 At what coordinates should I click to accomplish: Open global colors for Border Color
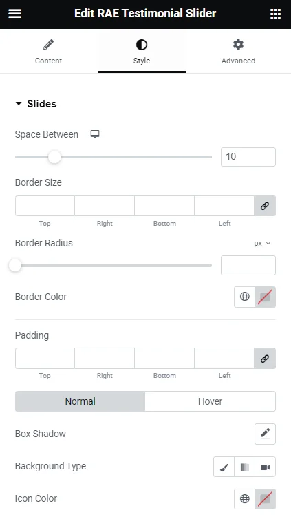pyautogui.click(x=245, y=297)
